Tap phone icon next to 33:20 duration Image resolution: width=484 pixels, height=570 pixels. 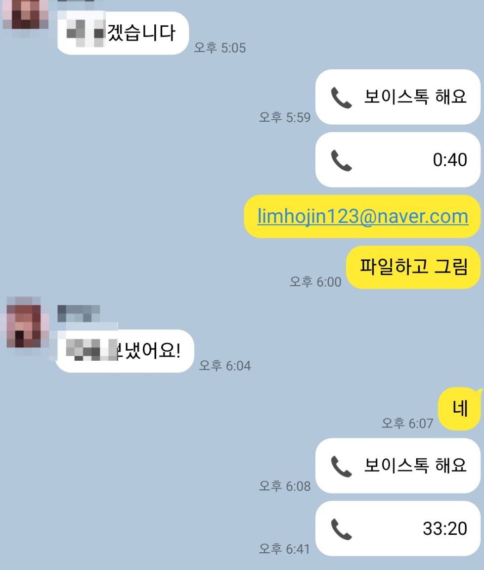[x=341, y=529]
